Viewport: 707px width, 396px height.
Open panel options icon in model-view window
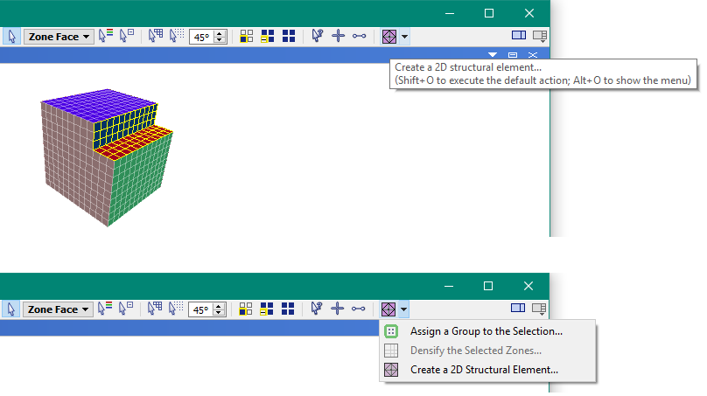tap(540, 36)
